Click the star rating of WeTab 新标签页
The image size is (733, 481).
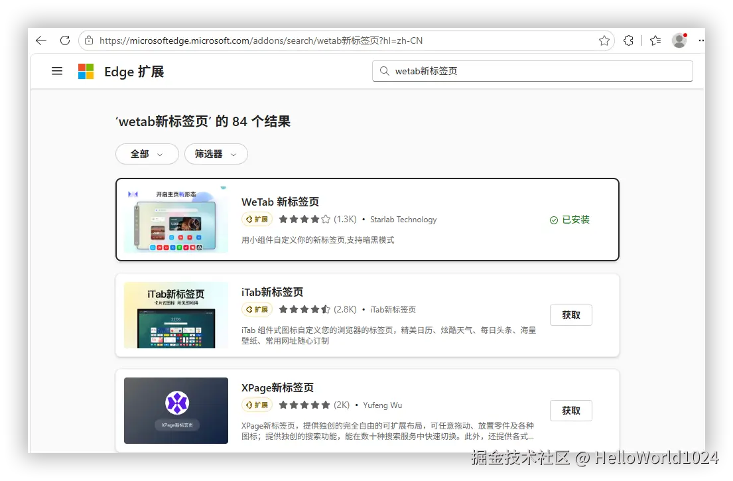(x=304, y=219)
